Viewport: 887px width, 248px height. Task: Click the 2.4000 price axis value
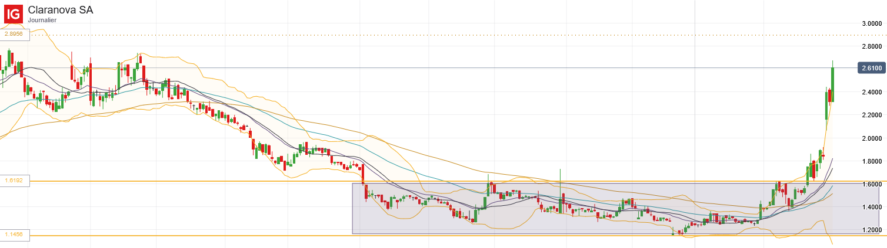coord(872,92)
